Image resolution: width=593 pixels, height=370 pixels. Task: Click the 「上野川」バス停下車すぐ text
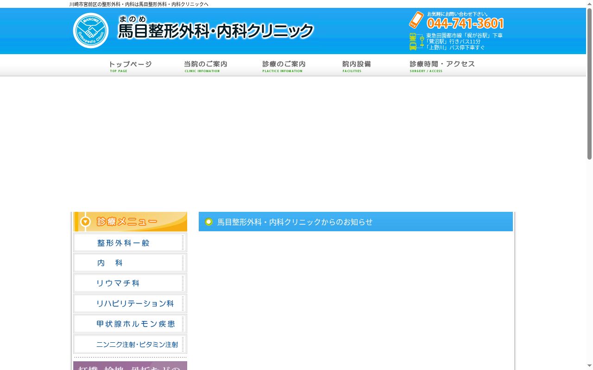(x=455, y=48)
